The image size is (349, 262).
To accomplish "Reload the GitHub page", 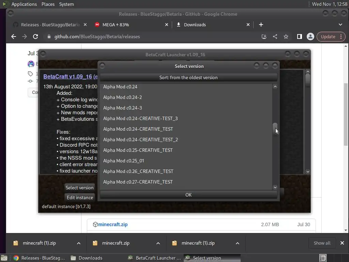I will 35,37.
